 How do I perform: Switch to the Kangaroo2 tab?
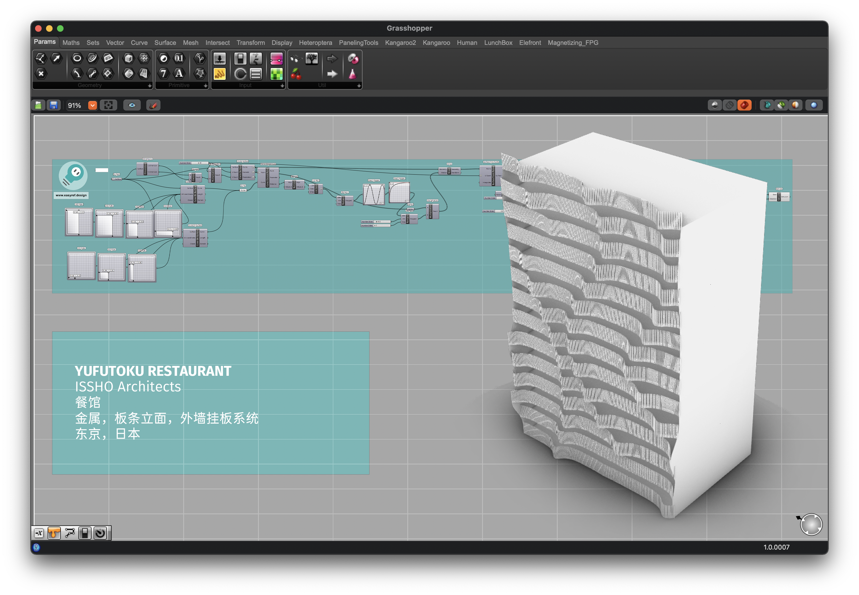pos(400,43)
